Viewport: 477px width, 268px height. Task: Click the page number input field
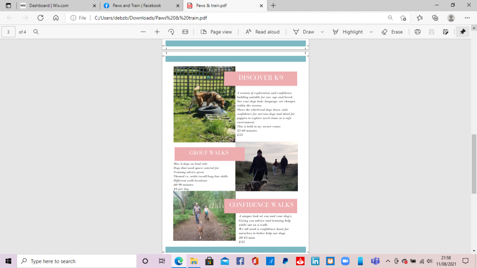(x=8, y=32)
